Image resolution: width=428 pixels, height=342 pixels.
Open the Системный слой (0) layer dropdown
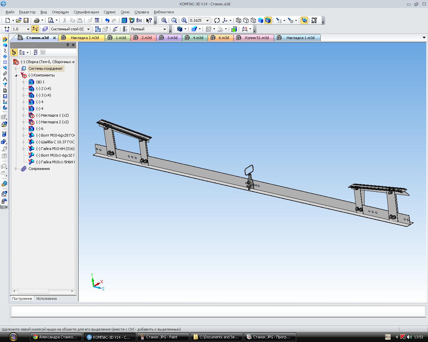(88, 29)
